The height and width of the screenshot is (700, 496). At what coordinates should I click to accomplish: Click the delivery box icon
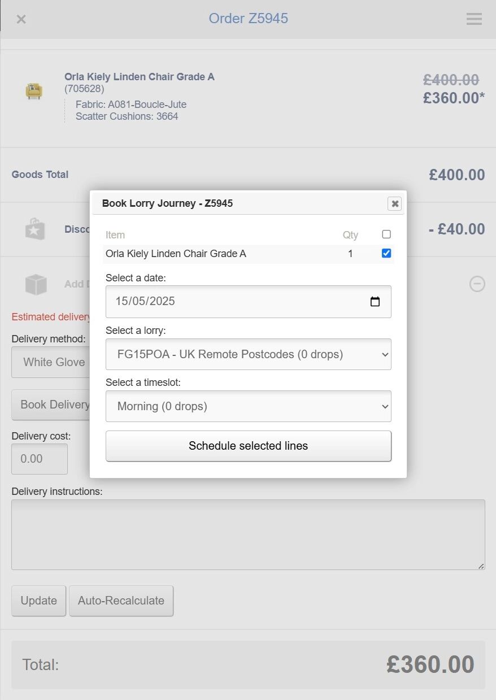tap(36, 284)
